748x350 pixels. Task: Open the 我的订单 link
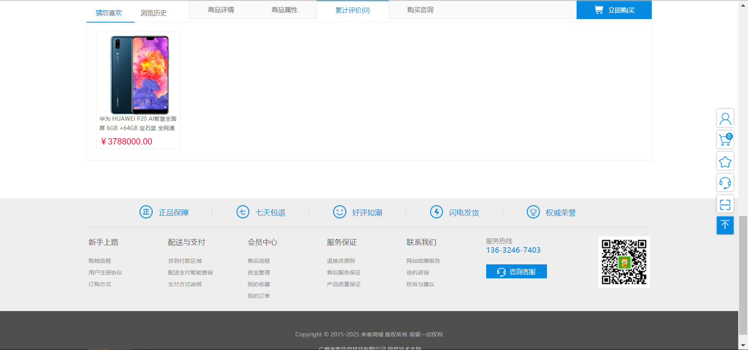pos(259,296)
